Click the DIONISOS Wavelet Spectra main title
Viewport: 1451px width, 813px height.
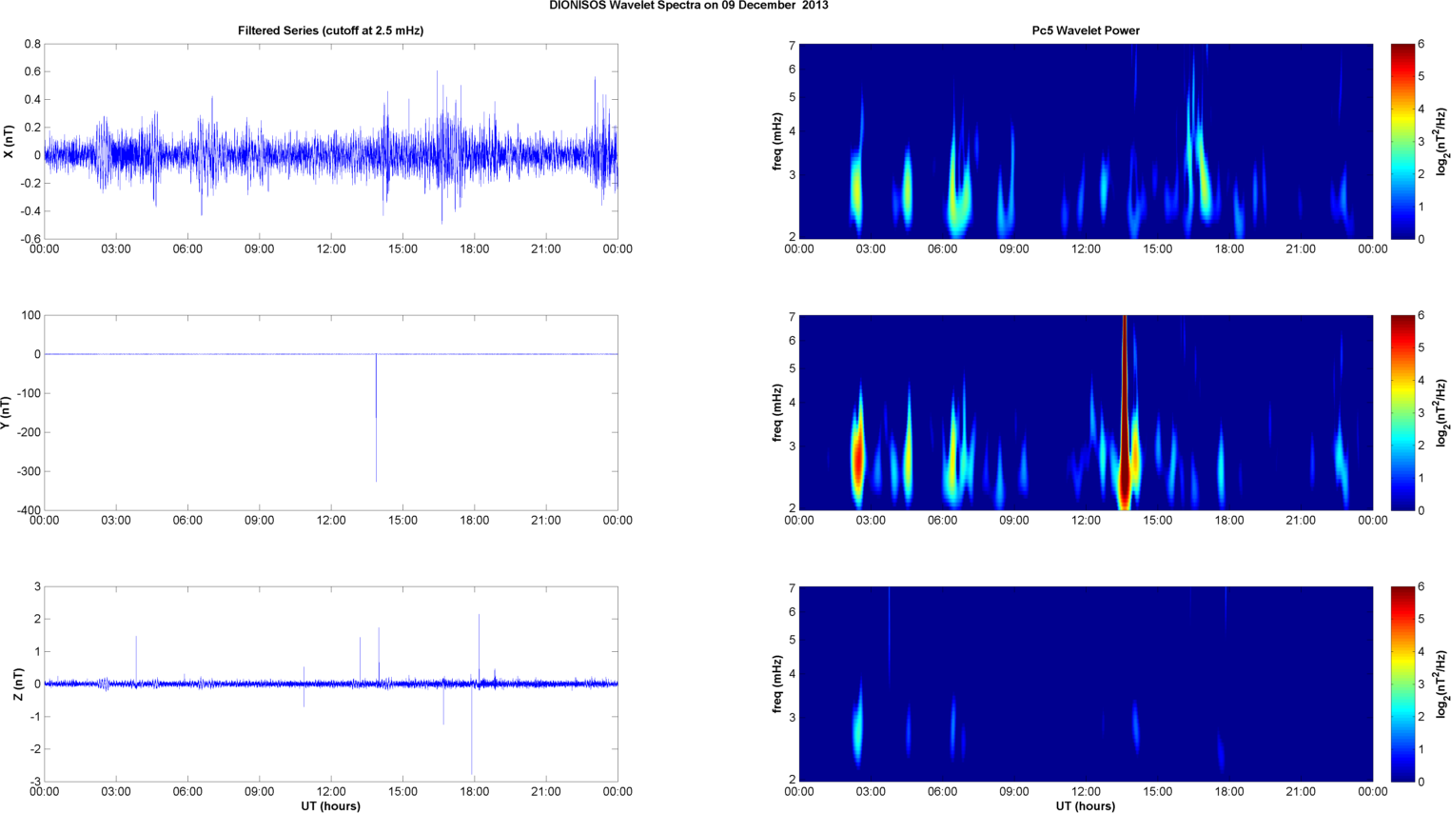[688, 6]
